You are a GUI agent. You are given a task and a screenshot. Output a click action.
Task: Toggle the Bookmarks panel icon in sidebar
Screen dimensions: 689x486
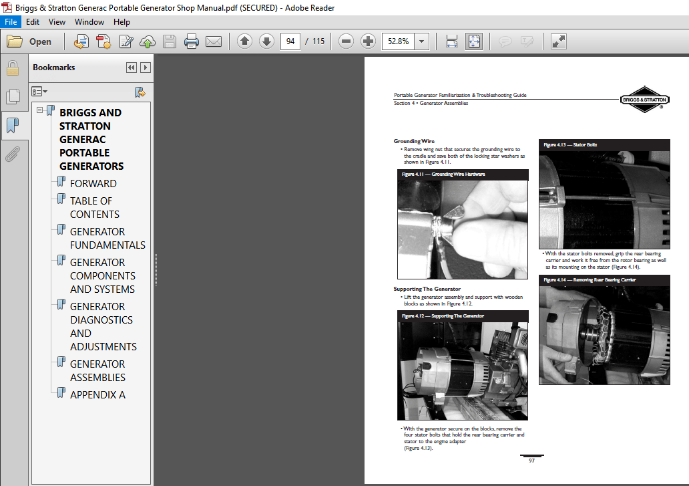[x=13, y=126]
